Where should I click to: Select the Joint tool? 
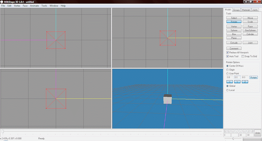pyautogui.click(x=250, y=43)
